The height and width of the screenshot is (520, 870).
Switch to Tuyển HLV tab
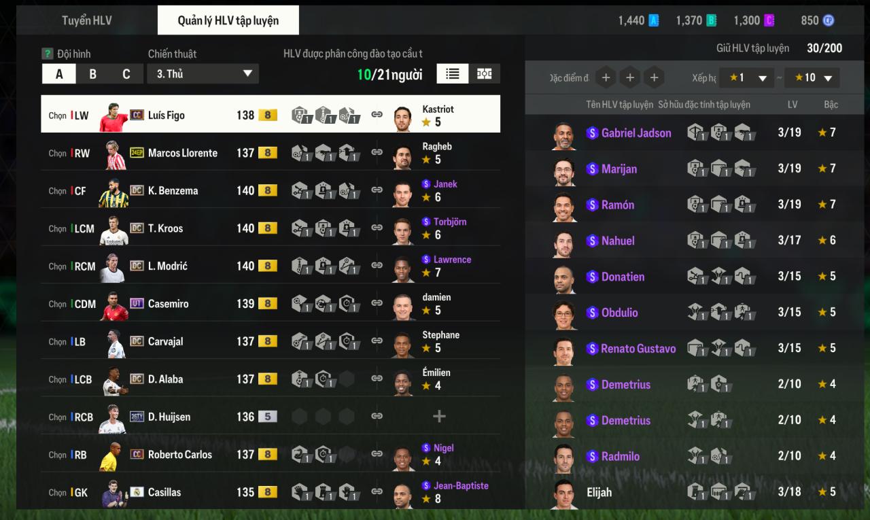[x=87, y=20]
